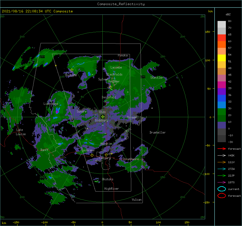Click the bright green 30 dBZ swatch
242x226 pixels.
point(222,112)
